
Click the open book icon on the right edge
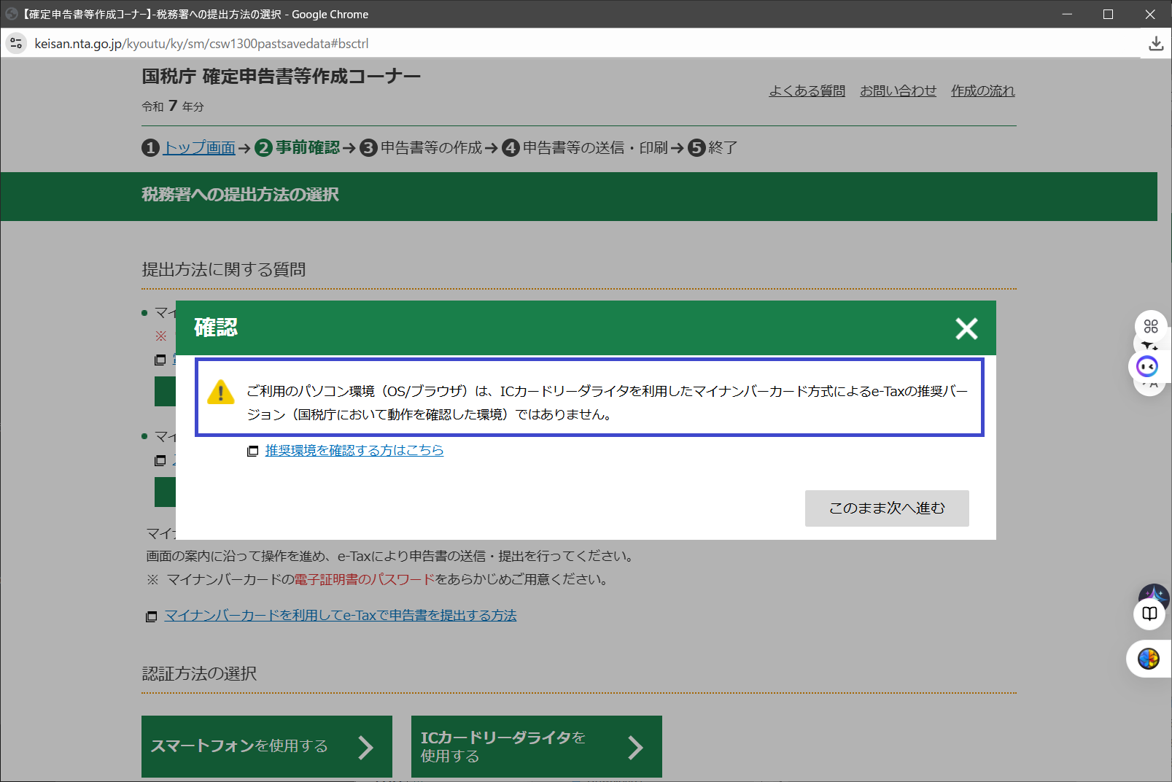[1149, 613]
